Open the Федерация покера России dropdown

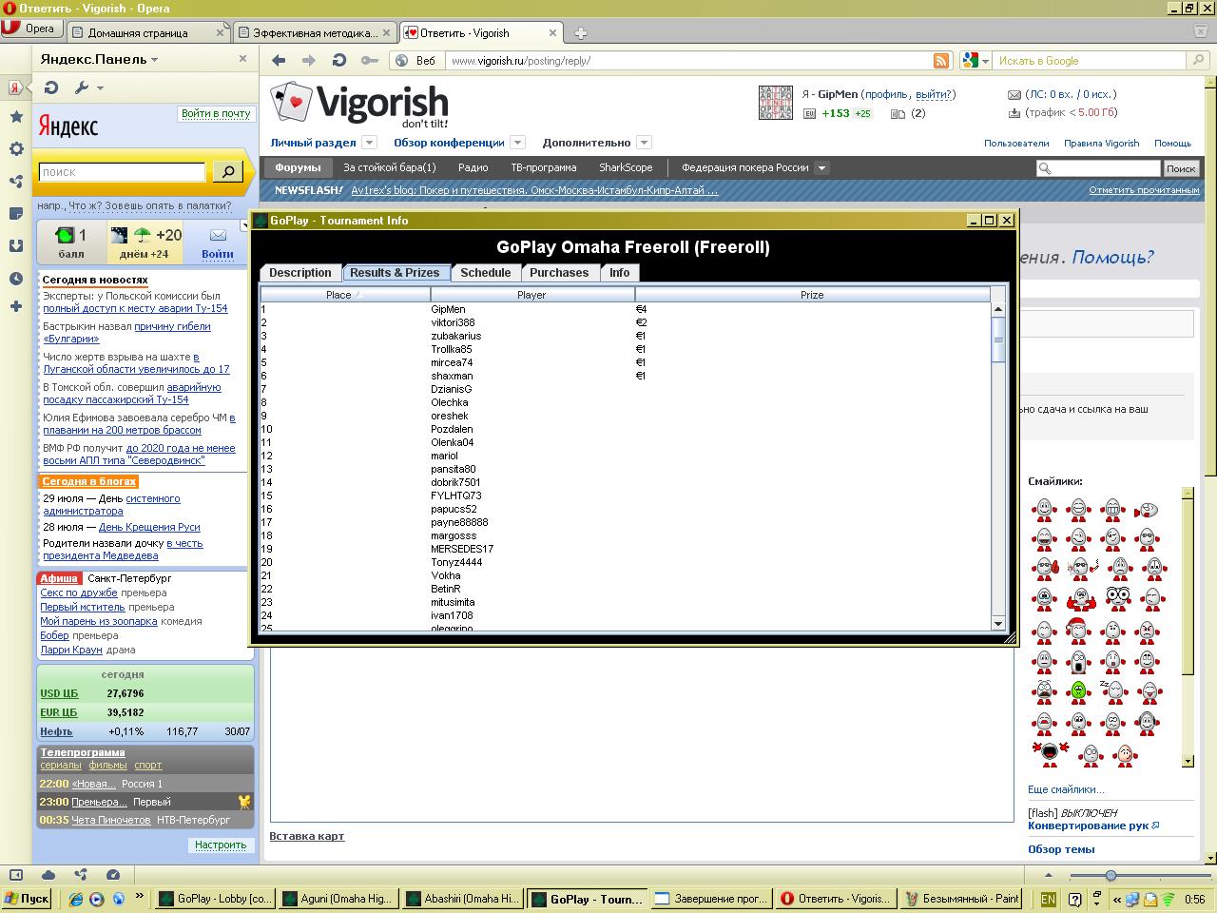822,167
